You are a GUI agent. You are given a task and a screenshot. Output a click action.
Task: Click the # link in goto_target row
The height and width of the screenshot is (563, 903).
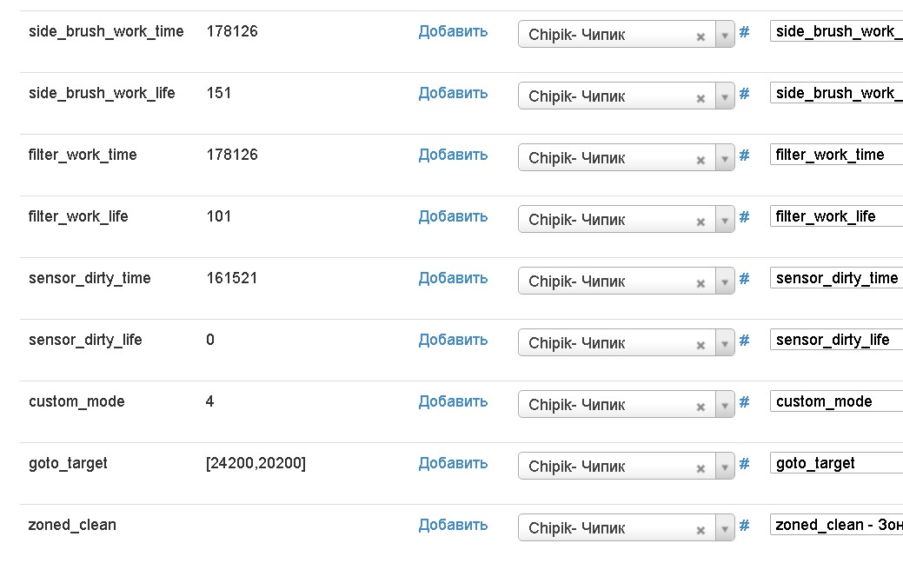click(744, 464)
